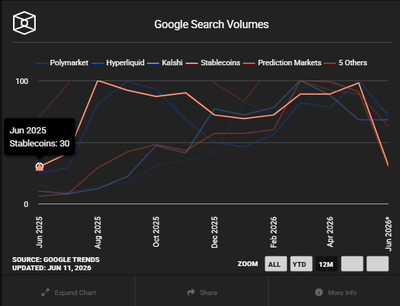Toggle the Polymarket series visibility
400x306 pixels.
69,63
